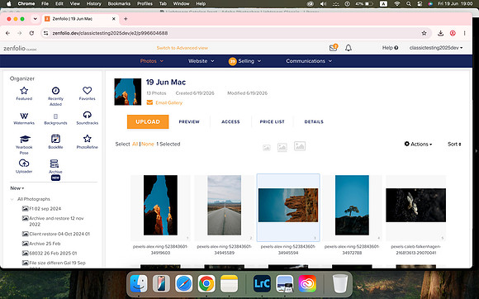Screen dimensions: 479x299
Task: Open the Actions dropdown
Action: coord(418,144)
